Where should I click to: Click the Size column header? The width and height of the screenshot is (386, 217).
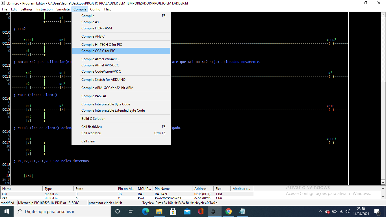click(x=222, y=188)
